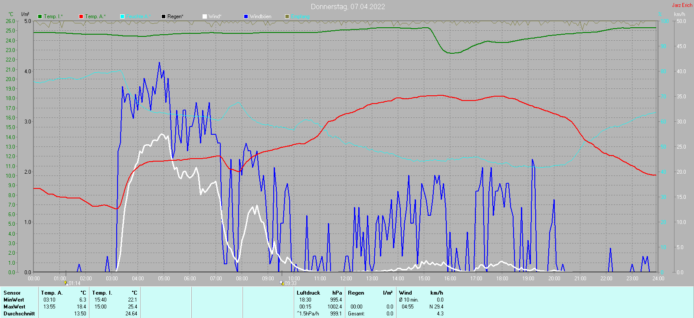Click the Windböen legend label

click(261, 16)
